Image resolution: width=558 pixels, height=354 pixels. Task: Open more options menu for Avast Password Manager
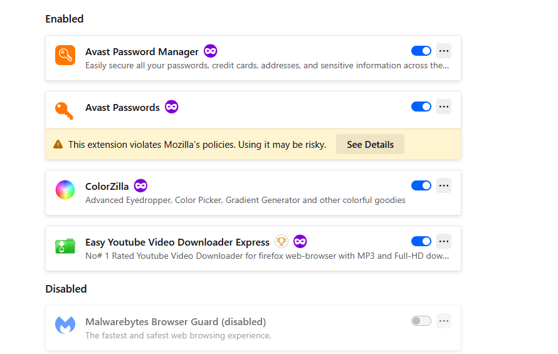[x=444, y=51]
